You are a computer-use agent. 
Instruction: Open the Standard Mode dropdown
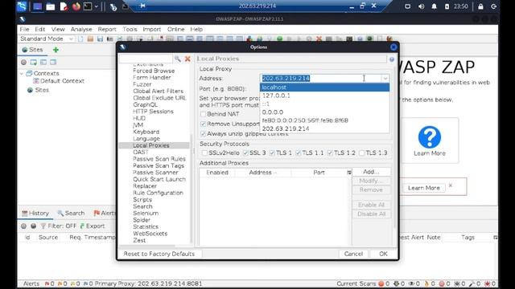47,39
